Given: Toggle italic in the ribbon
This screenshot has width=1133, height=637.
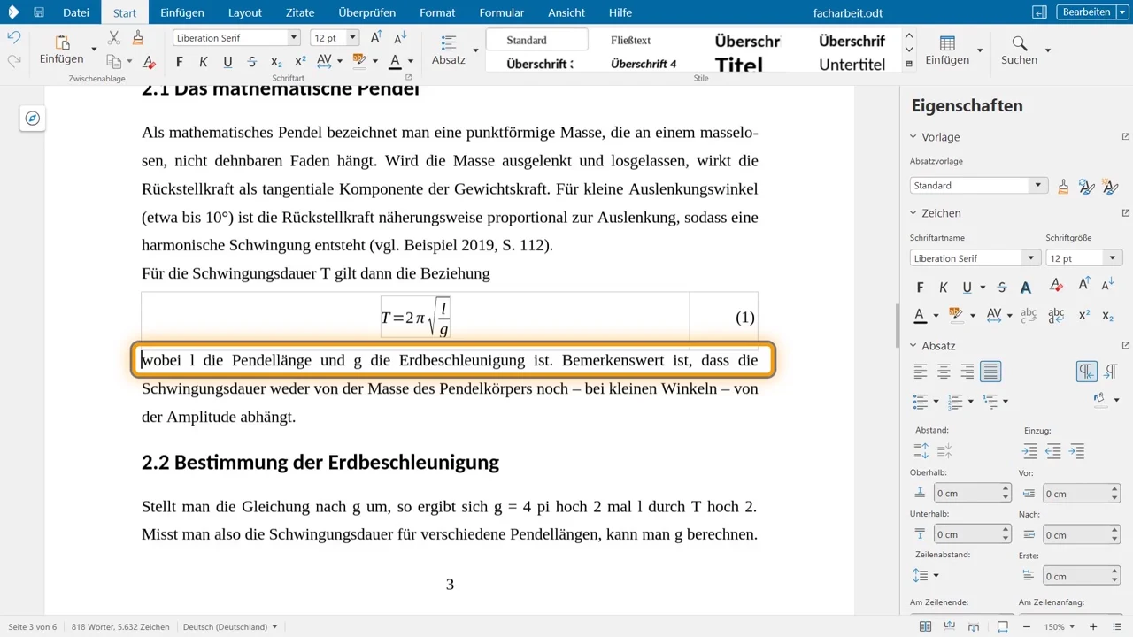Looking at the screenshot, I should [204, 61].
